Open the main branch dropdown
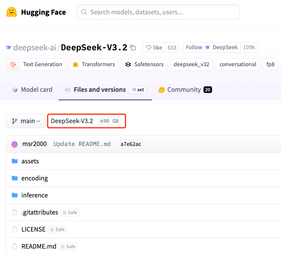281x254 pixels. point(26,121)
